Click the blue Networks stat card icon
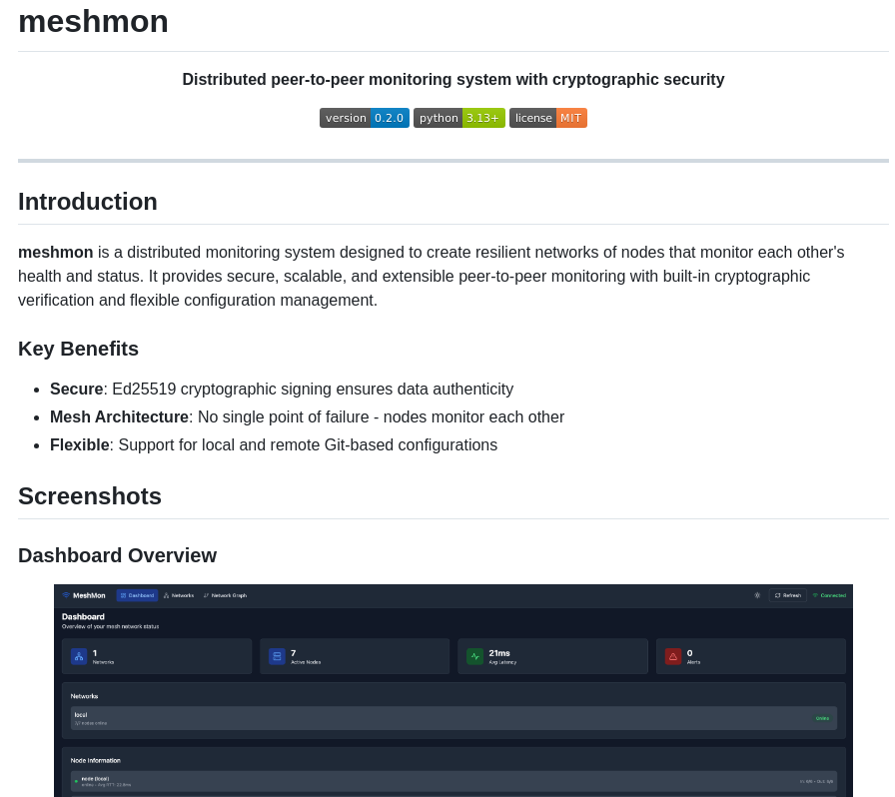This screenshot has width=895, height=797. [79, 656]
